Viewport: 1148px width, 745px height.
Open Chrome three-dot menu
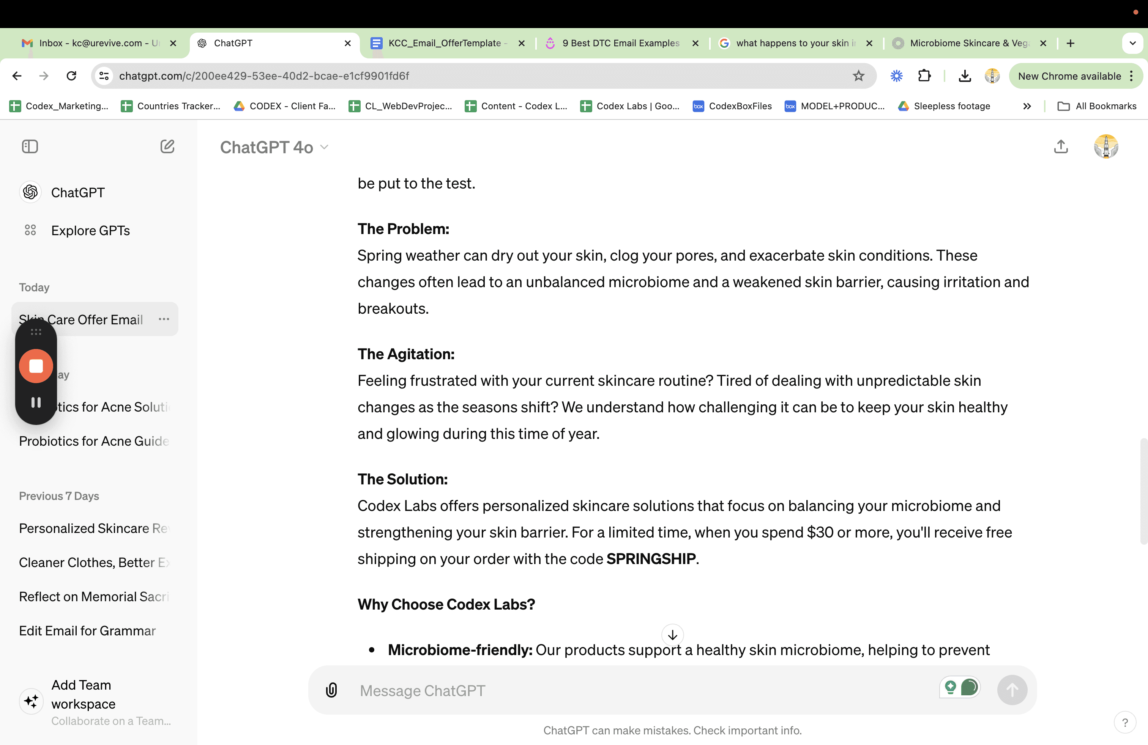coord(1132,75)
